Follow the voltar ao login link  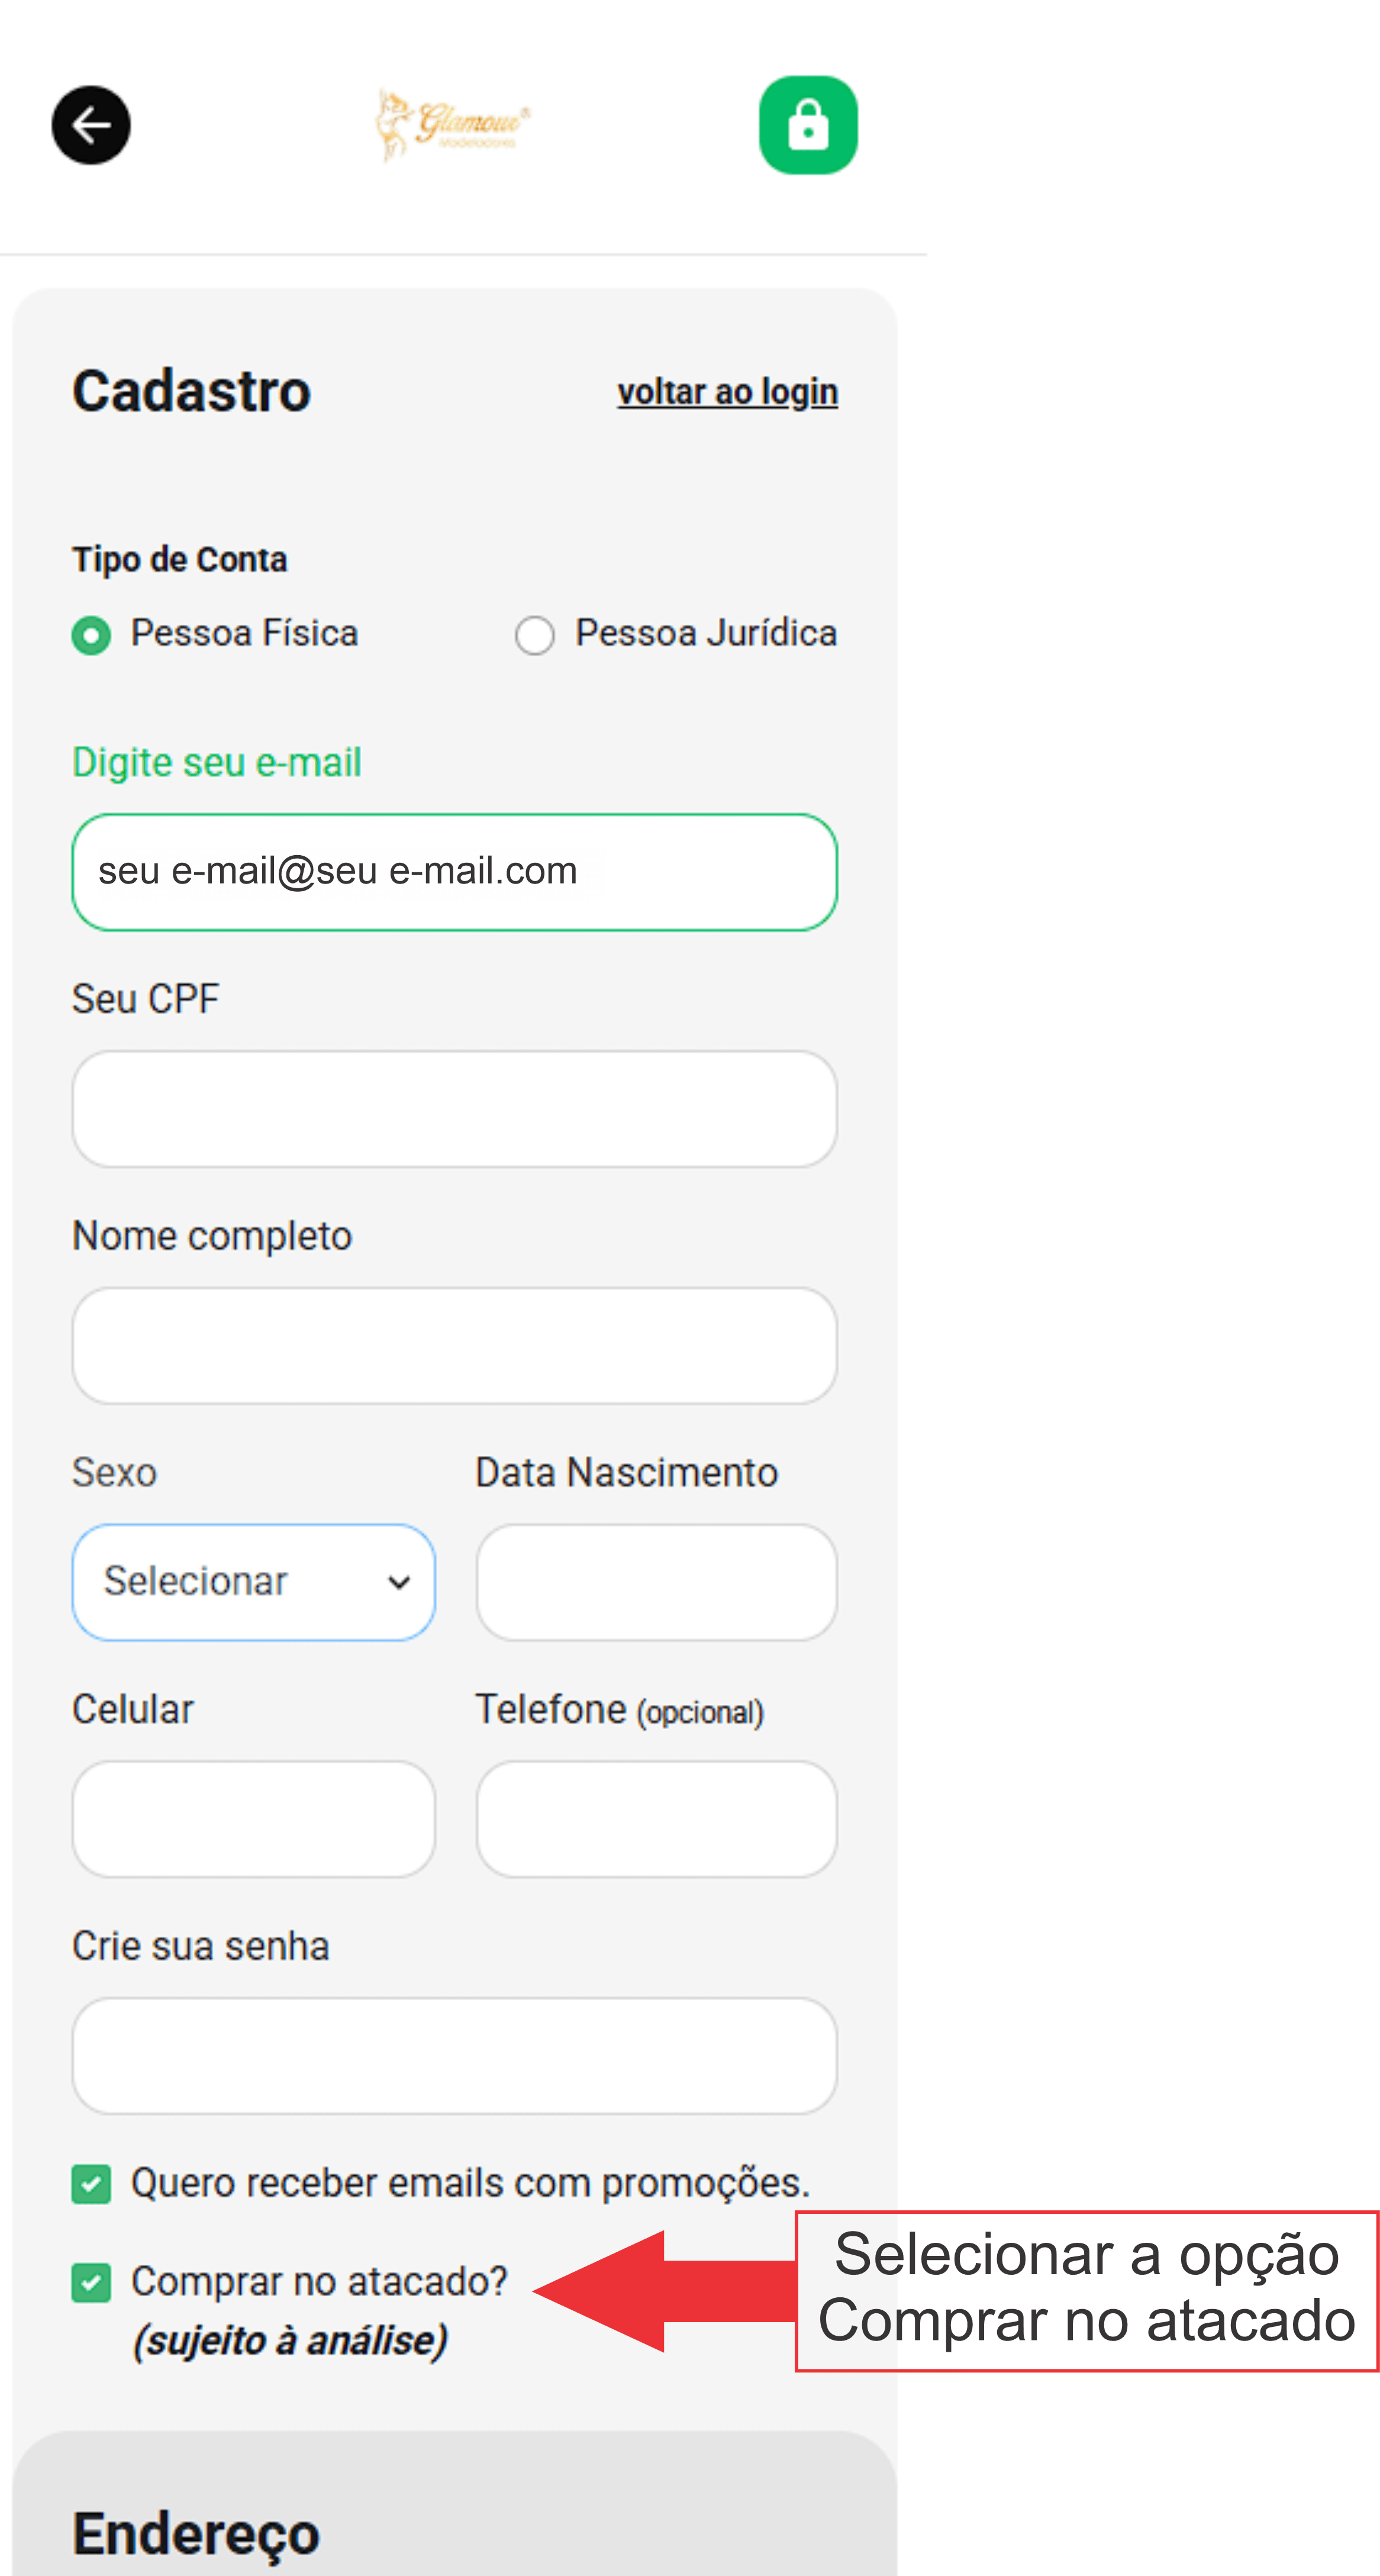[x=727, y=392]
